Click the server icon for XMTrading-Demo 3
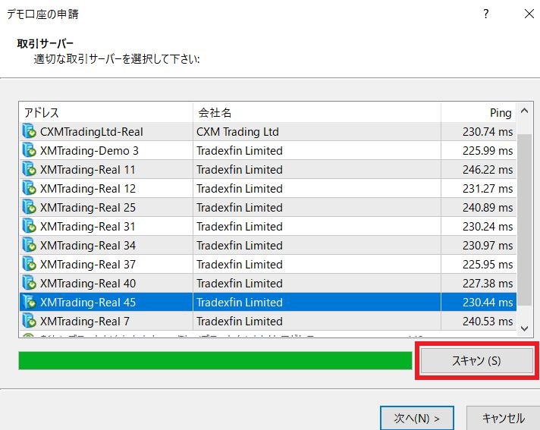Viewport: 540px width, 430px height. pyautogui.click(x=30, y=151)
